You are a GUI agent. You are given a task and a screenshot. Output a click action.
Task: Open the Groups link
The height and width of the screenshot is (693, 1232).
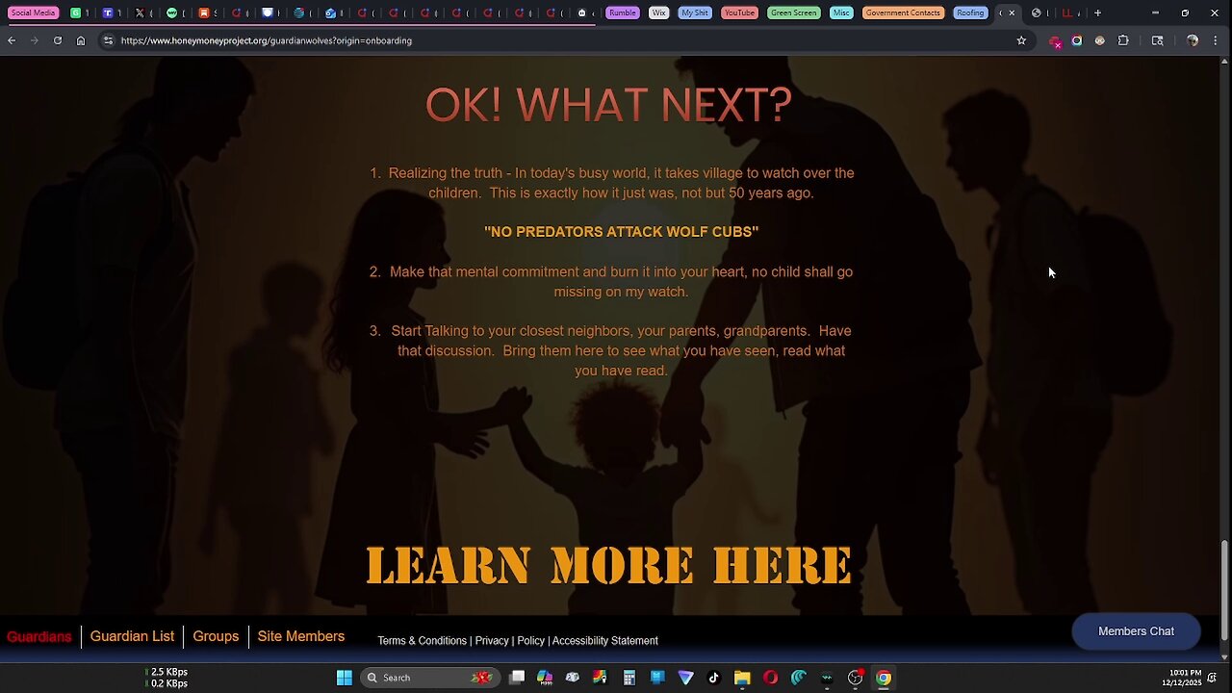click(x=216, y=636)
